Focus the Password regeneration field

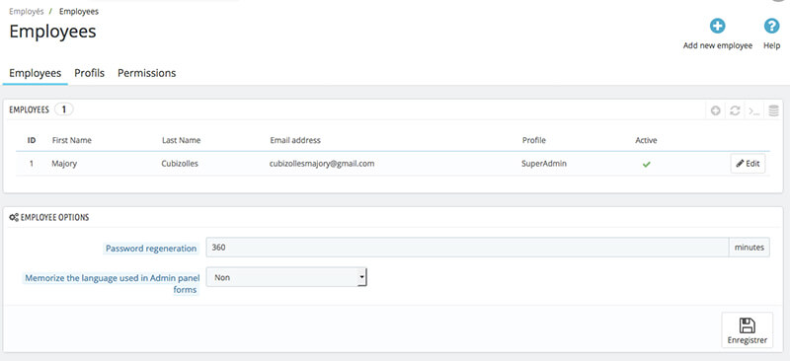pos(467,248)
